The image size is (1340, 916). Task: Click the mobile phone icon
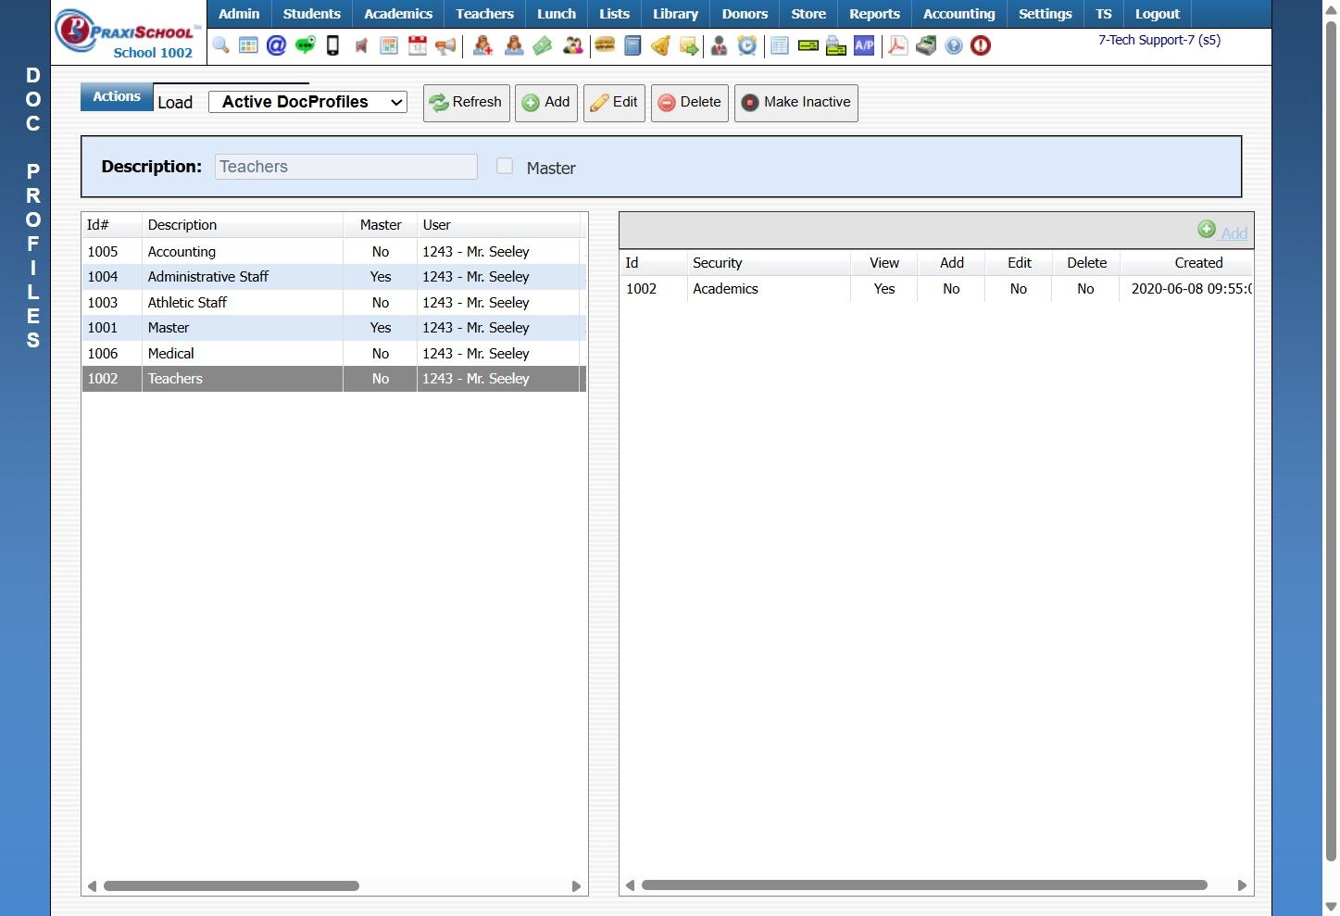pos(332,45)
